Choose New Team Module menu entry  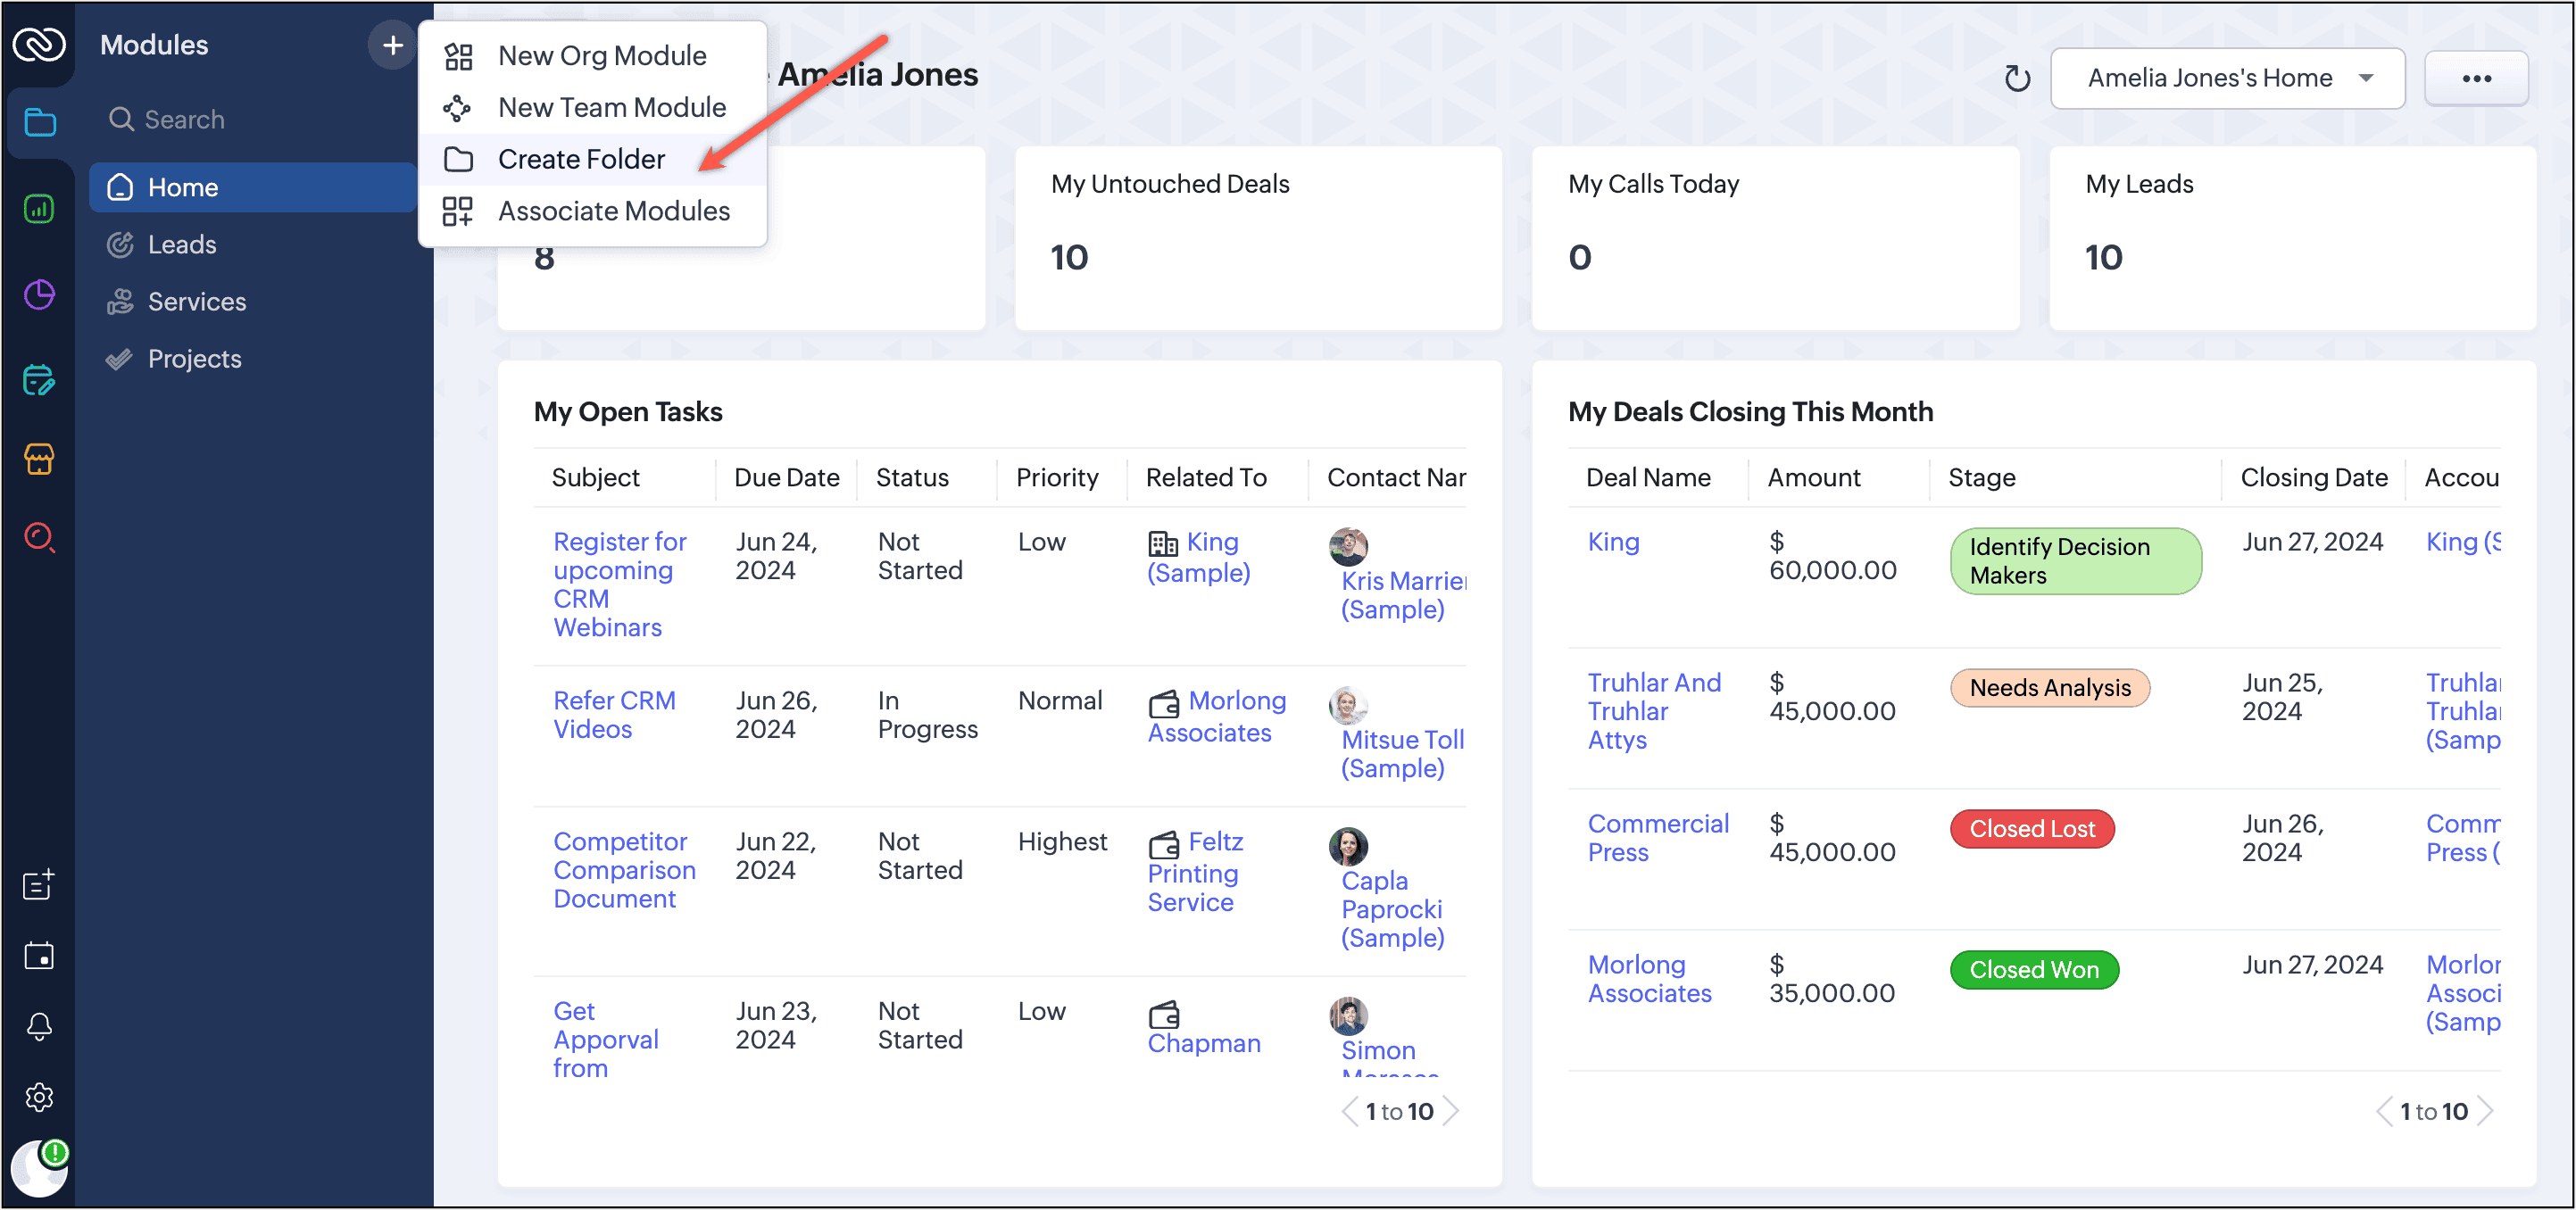pos(611,107)
